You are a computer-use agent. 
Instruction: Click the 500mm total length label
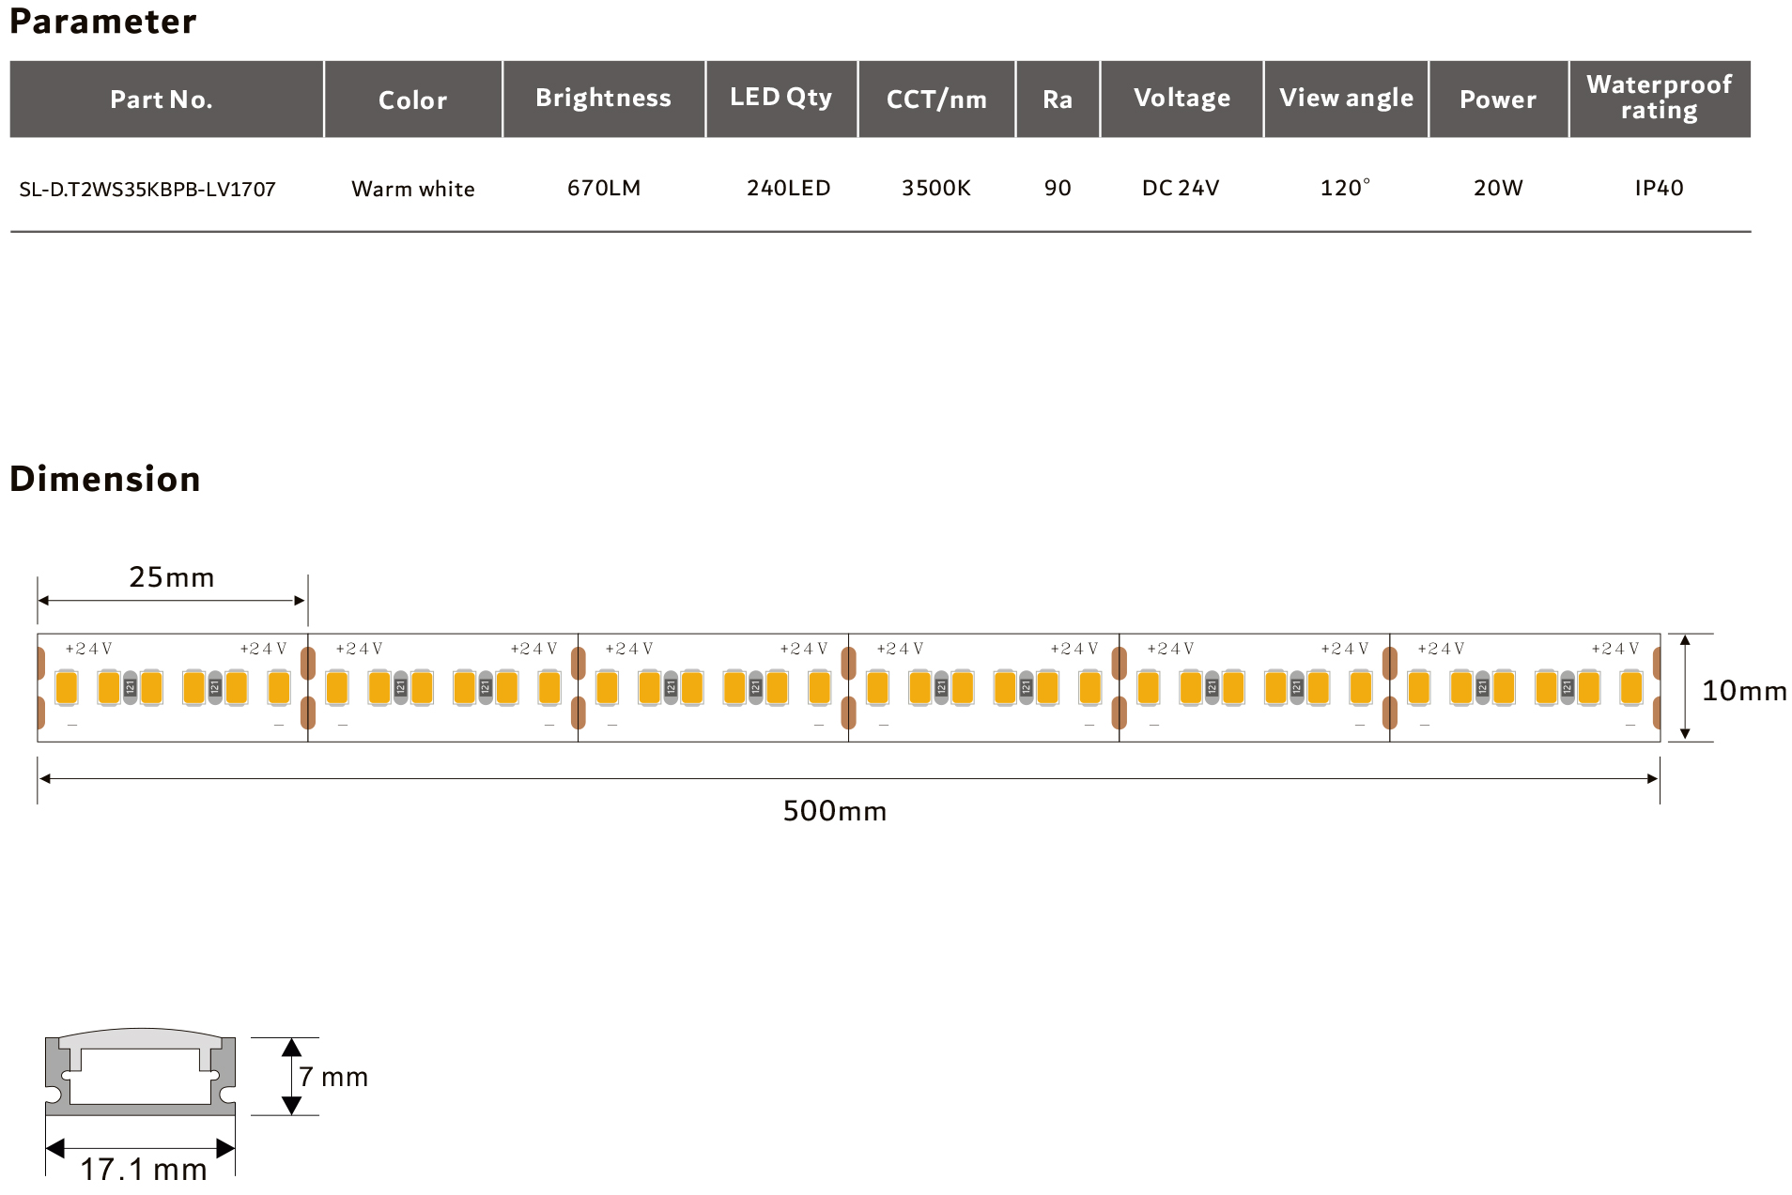835,811
